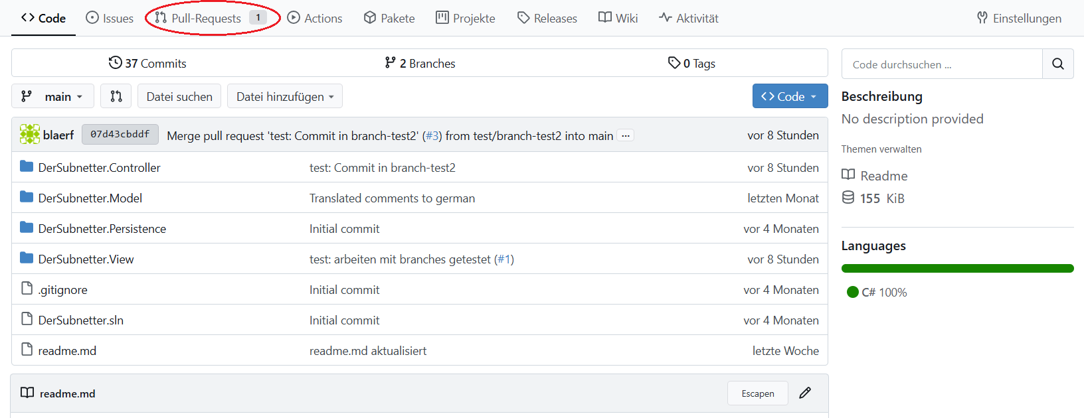Click the search magnifier icon button

(x=1057, y=64)
